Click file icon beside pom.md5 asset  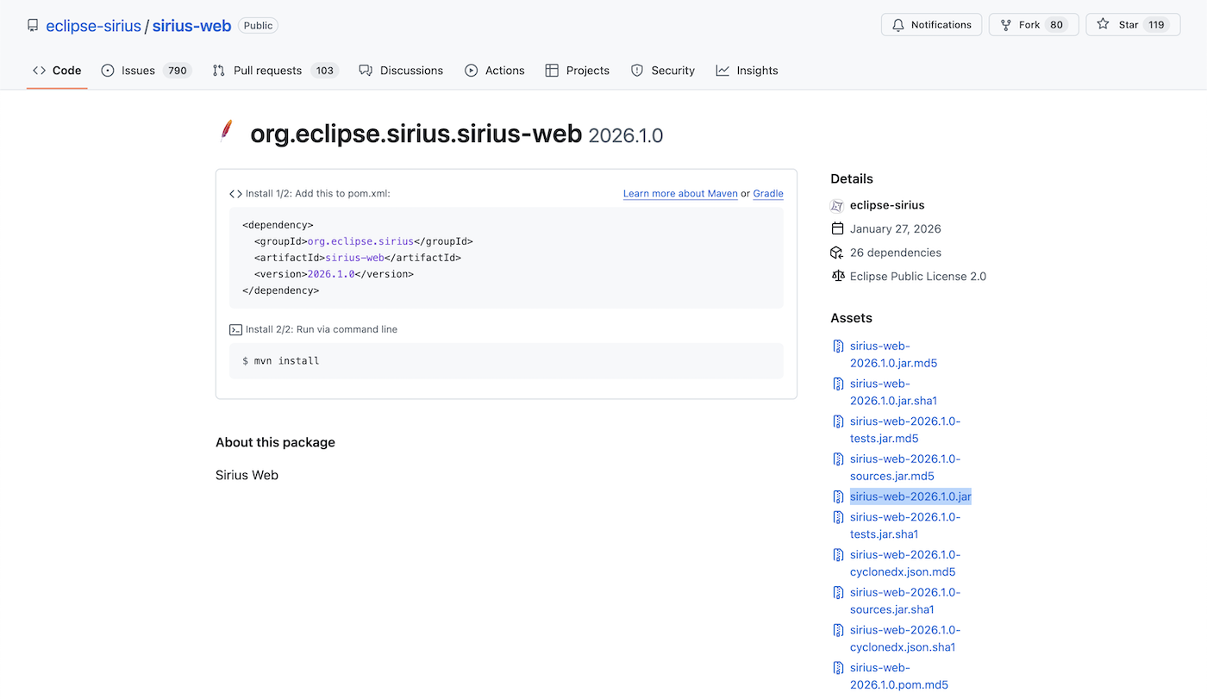pos(838,668)
